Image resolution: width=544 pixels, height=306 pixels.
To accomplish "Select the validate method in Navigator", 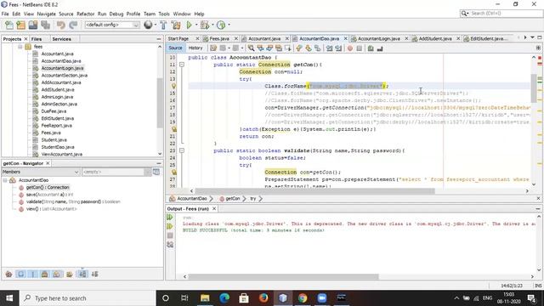I will coord(73,201).
